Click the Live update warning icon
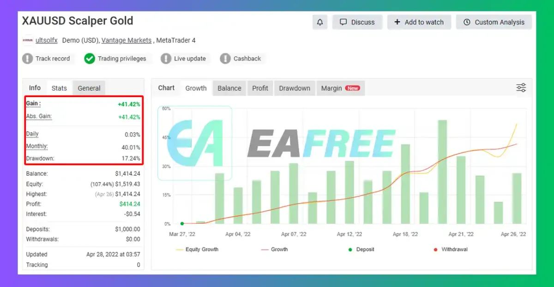554x287 pixels. point(166,59)
